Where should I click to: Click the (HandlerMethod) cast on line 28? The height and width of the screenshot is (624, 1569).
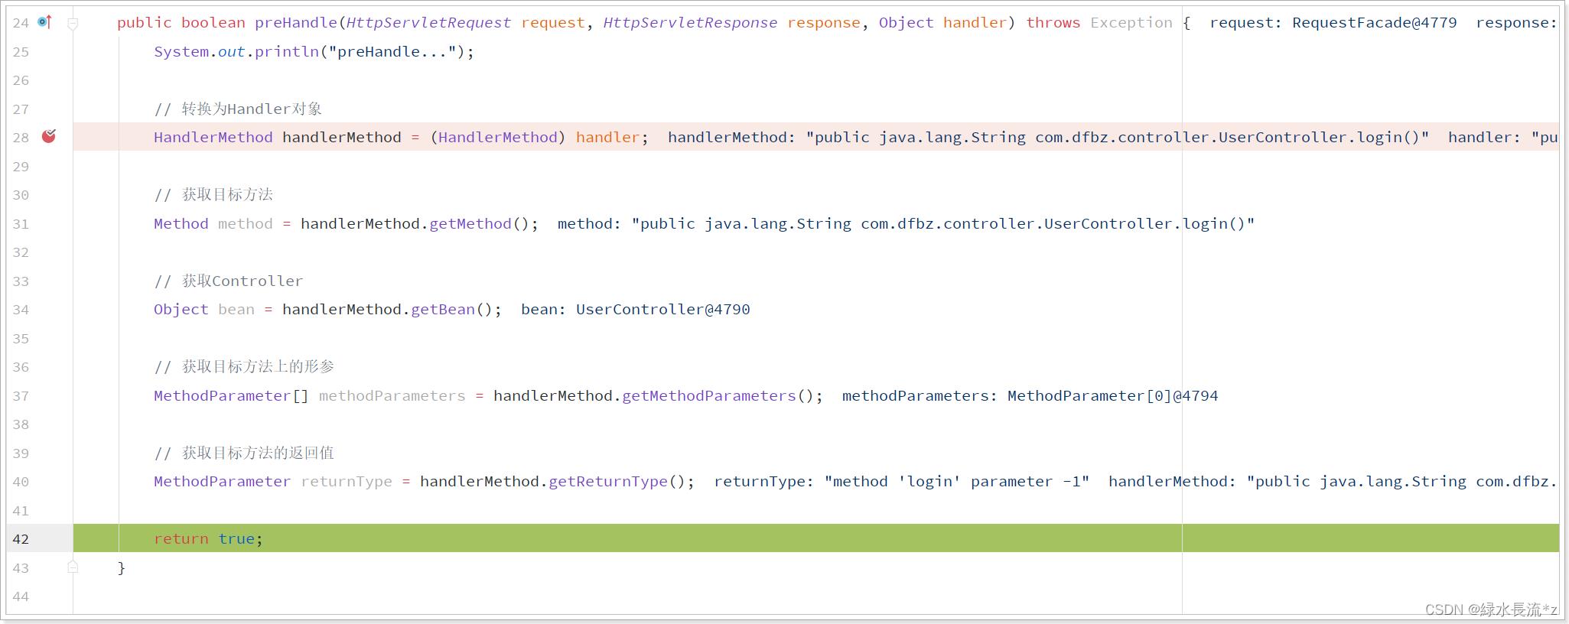click(498, 138)
